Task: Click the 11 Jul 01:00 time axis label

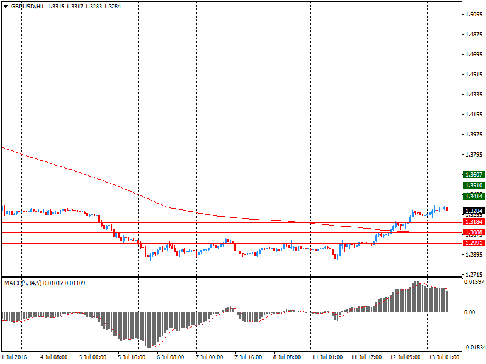Action: tap(327, 357)
